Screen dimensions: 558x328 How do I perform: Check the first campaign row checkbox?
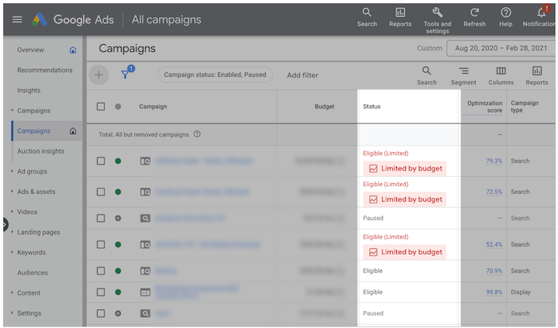coord(101,161)
